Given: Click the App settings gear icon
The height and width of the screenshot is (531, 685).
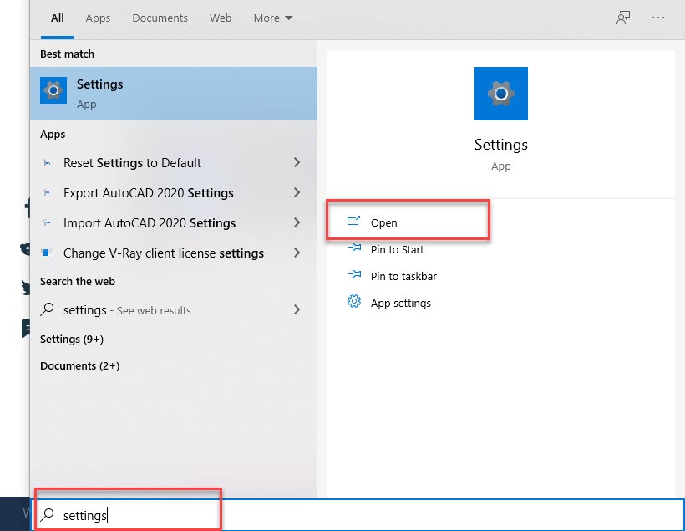Looking at the screenshot, I should pyautogui.click(x=354, y=301).
